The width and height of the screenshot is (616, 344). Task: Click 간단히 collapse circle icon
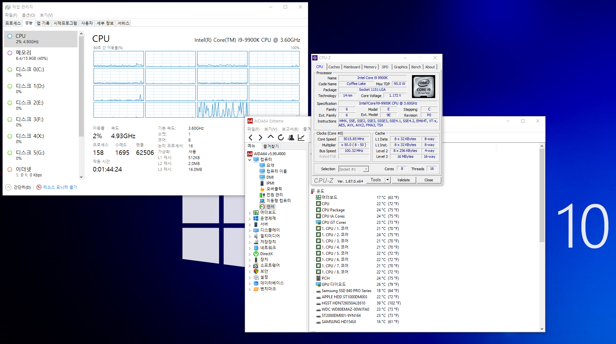9,187
